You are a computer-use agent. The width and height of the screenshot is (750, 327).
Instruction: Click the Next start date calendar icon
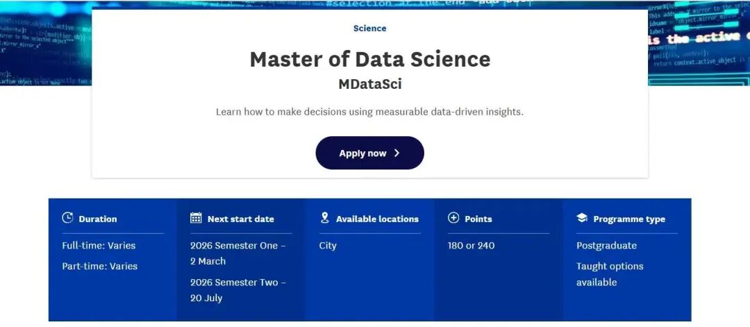(x=196, y=218)
